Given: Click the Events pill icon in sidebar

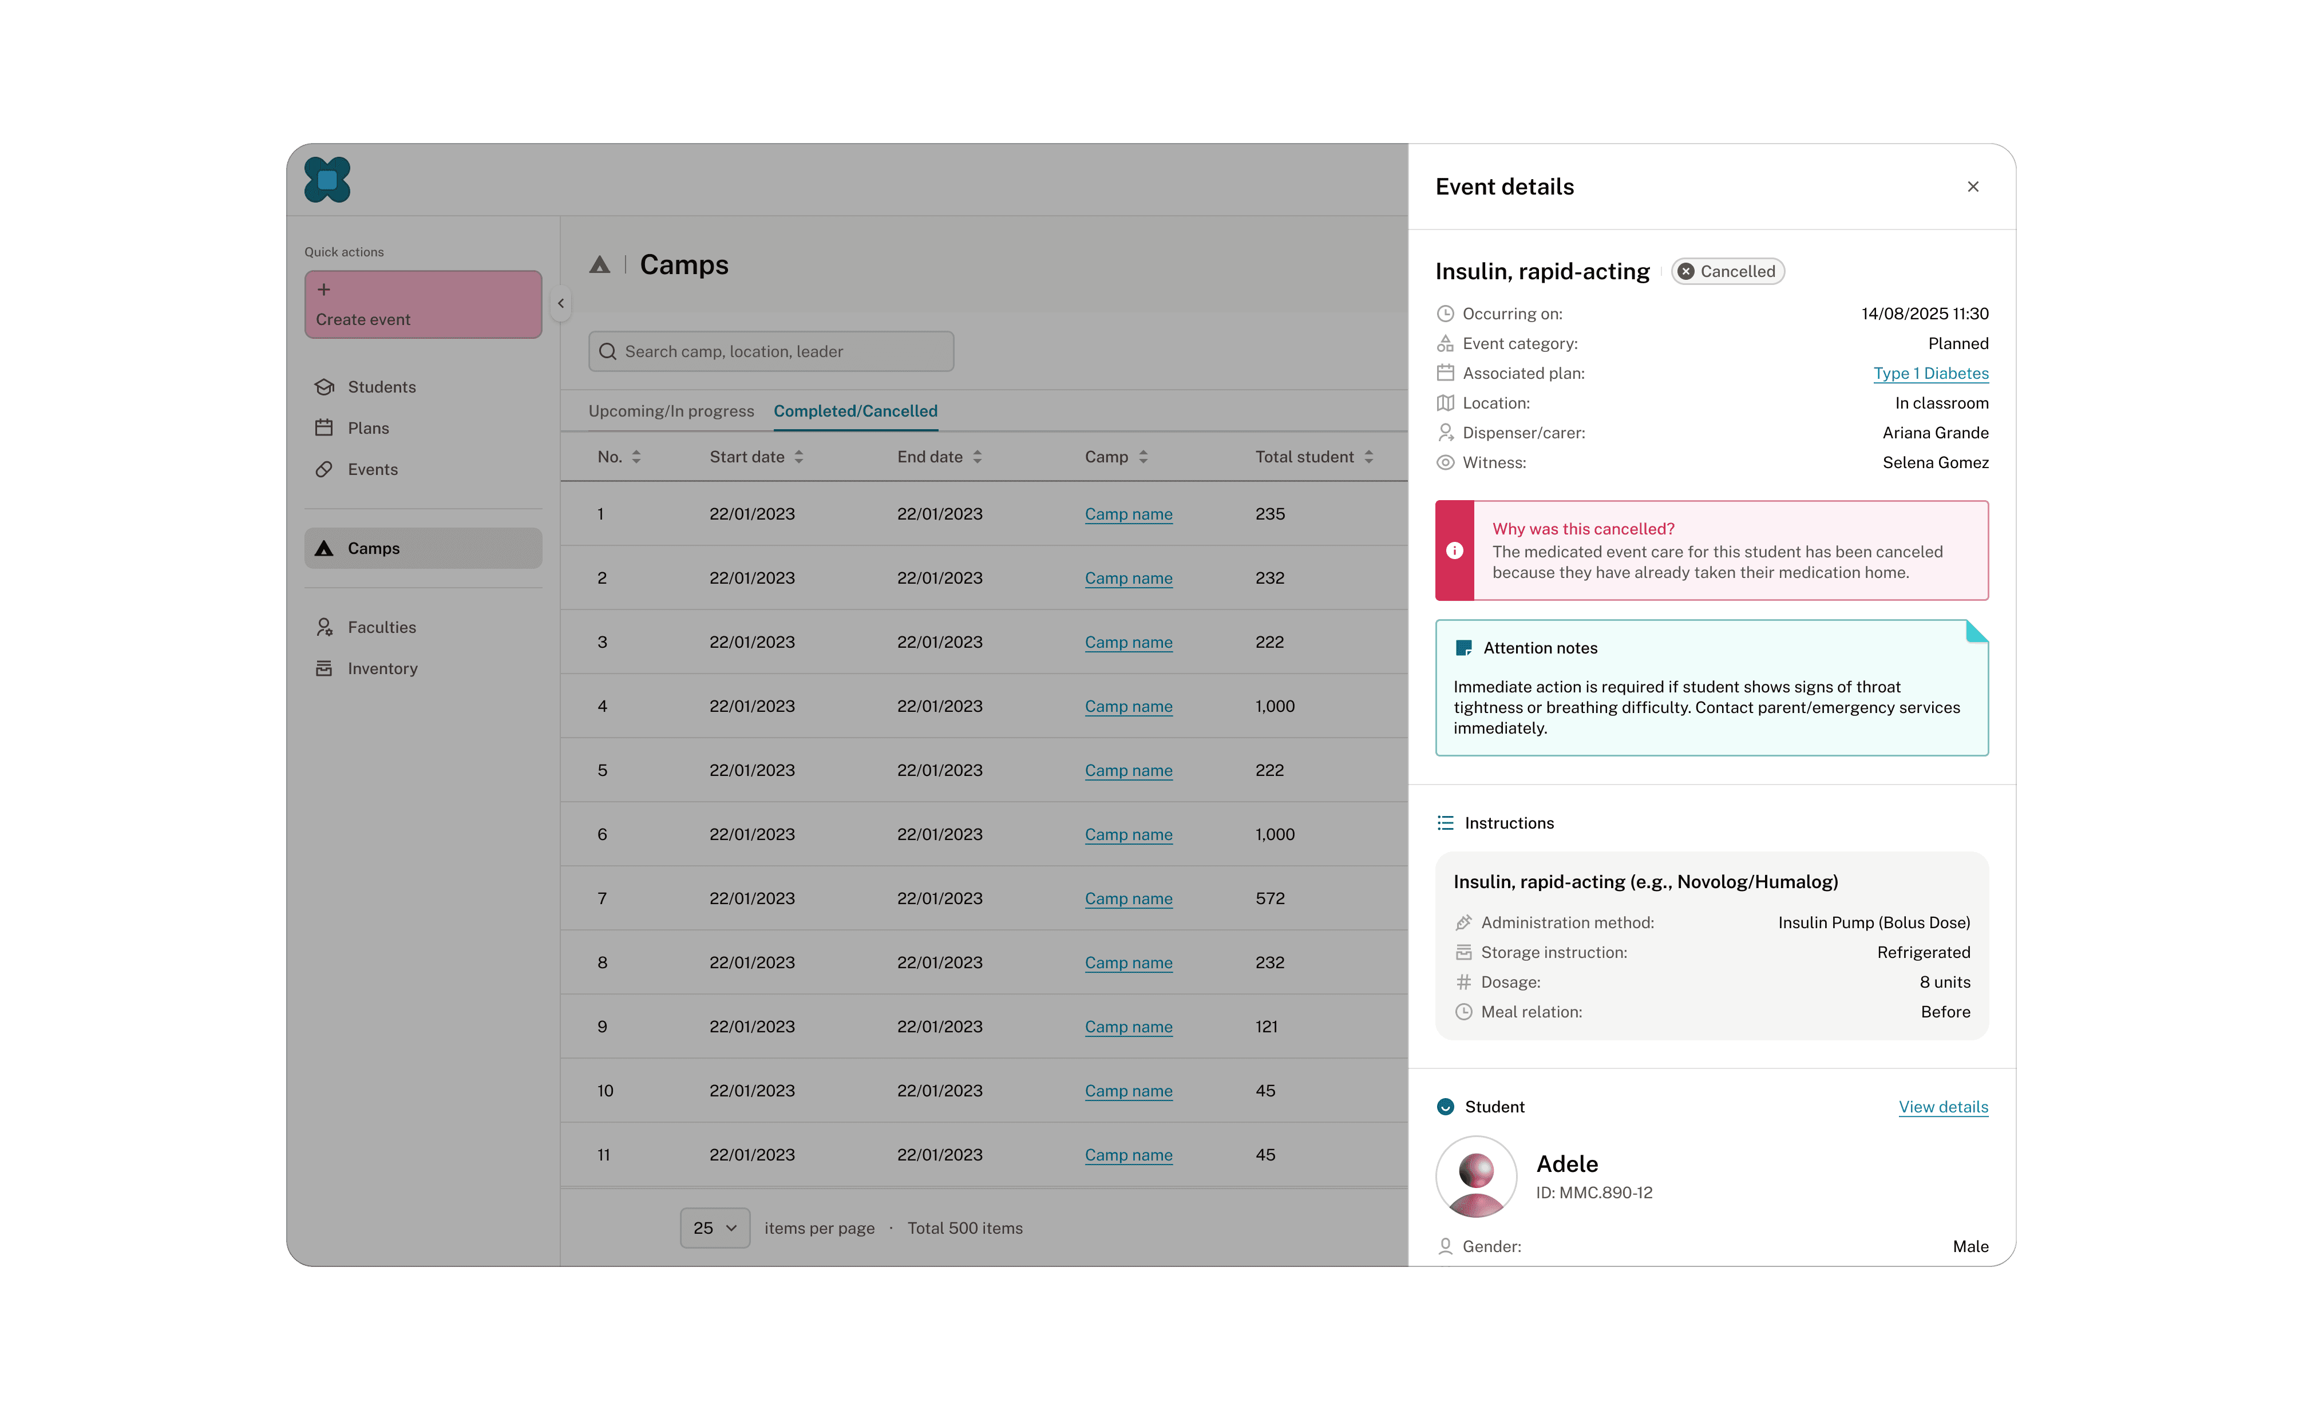Looking at the screenshot, I should [x=325, y=469].
